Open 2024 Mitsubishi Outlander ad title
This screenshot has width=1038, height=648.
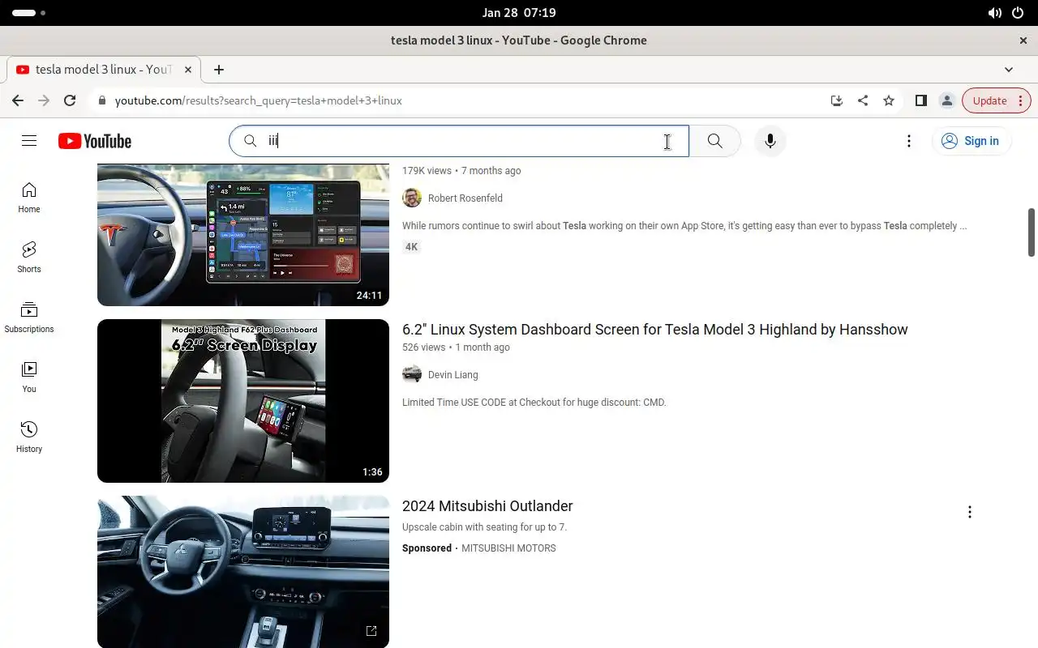click(487, 506)
